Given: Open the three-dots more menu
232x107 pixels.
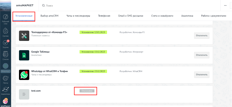Looking at the screenshot, I should [225, 5].
